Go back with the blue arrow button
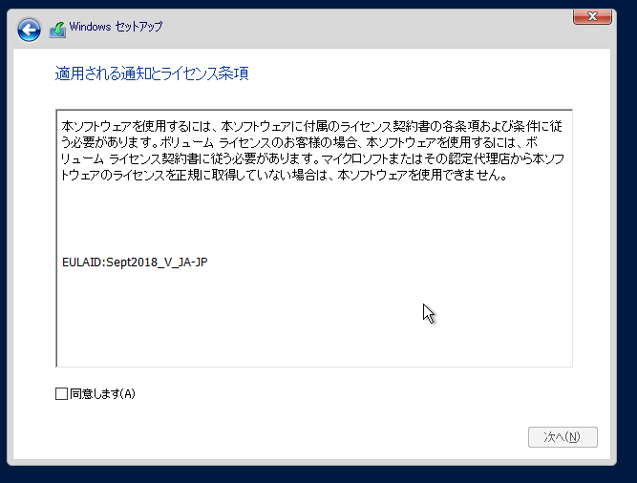 click(x=29, y=30)
